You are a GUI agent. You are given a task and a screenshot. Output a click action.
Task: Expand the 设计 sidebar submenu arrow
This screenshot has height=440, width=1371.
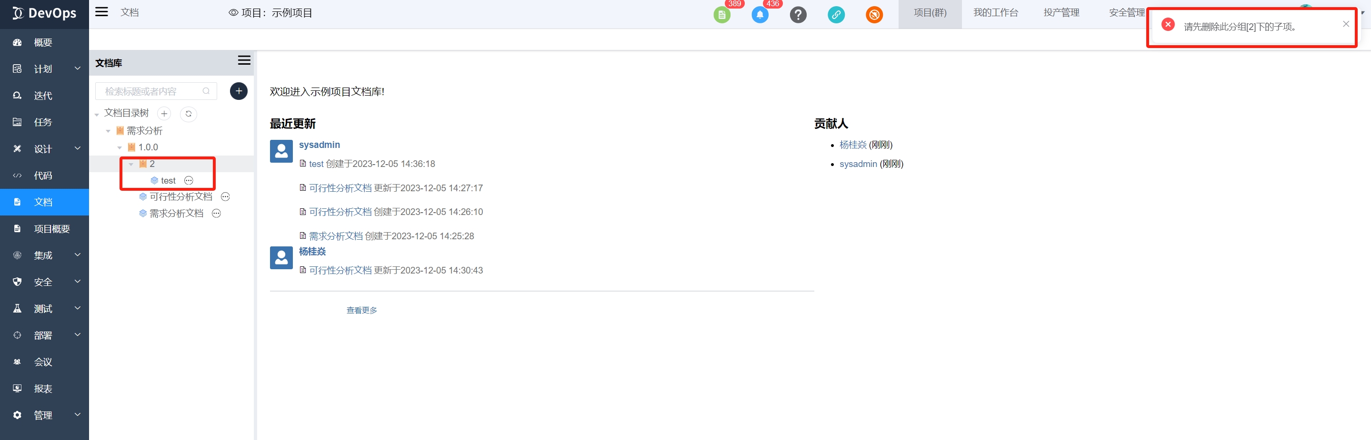[78, 148]
